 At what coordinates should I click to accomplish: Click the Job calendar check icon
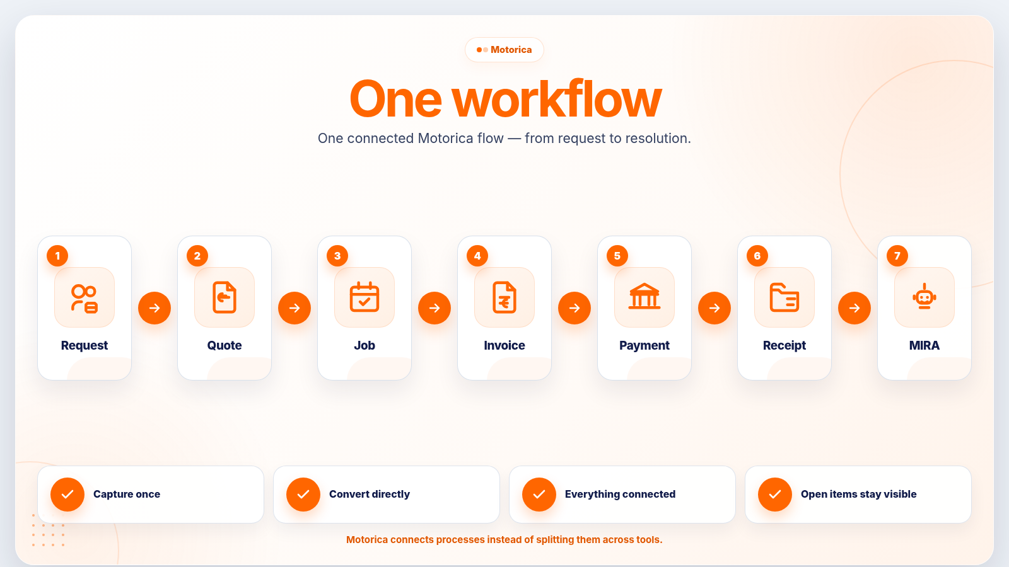coord(365,297)
